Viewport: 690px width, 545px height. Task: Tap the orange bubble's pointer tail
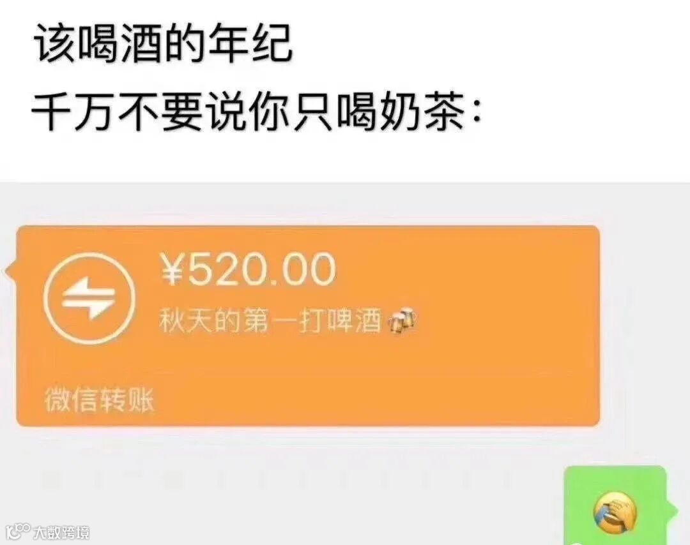[12, 270]
